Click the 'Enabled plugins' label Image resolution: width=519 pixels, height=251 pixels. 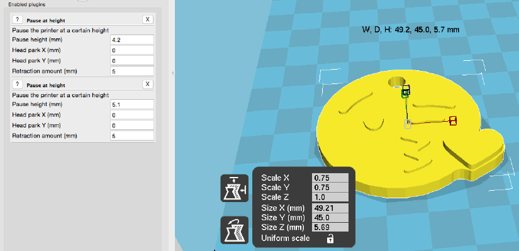tap(27, 4)
